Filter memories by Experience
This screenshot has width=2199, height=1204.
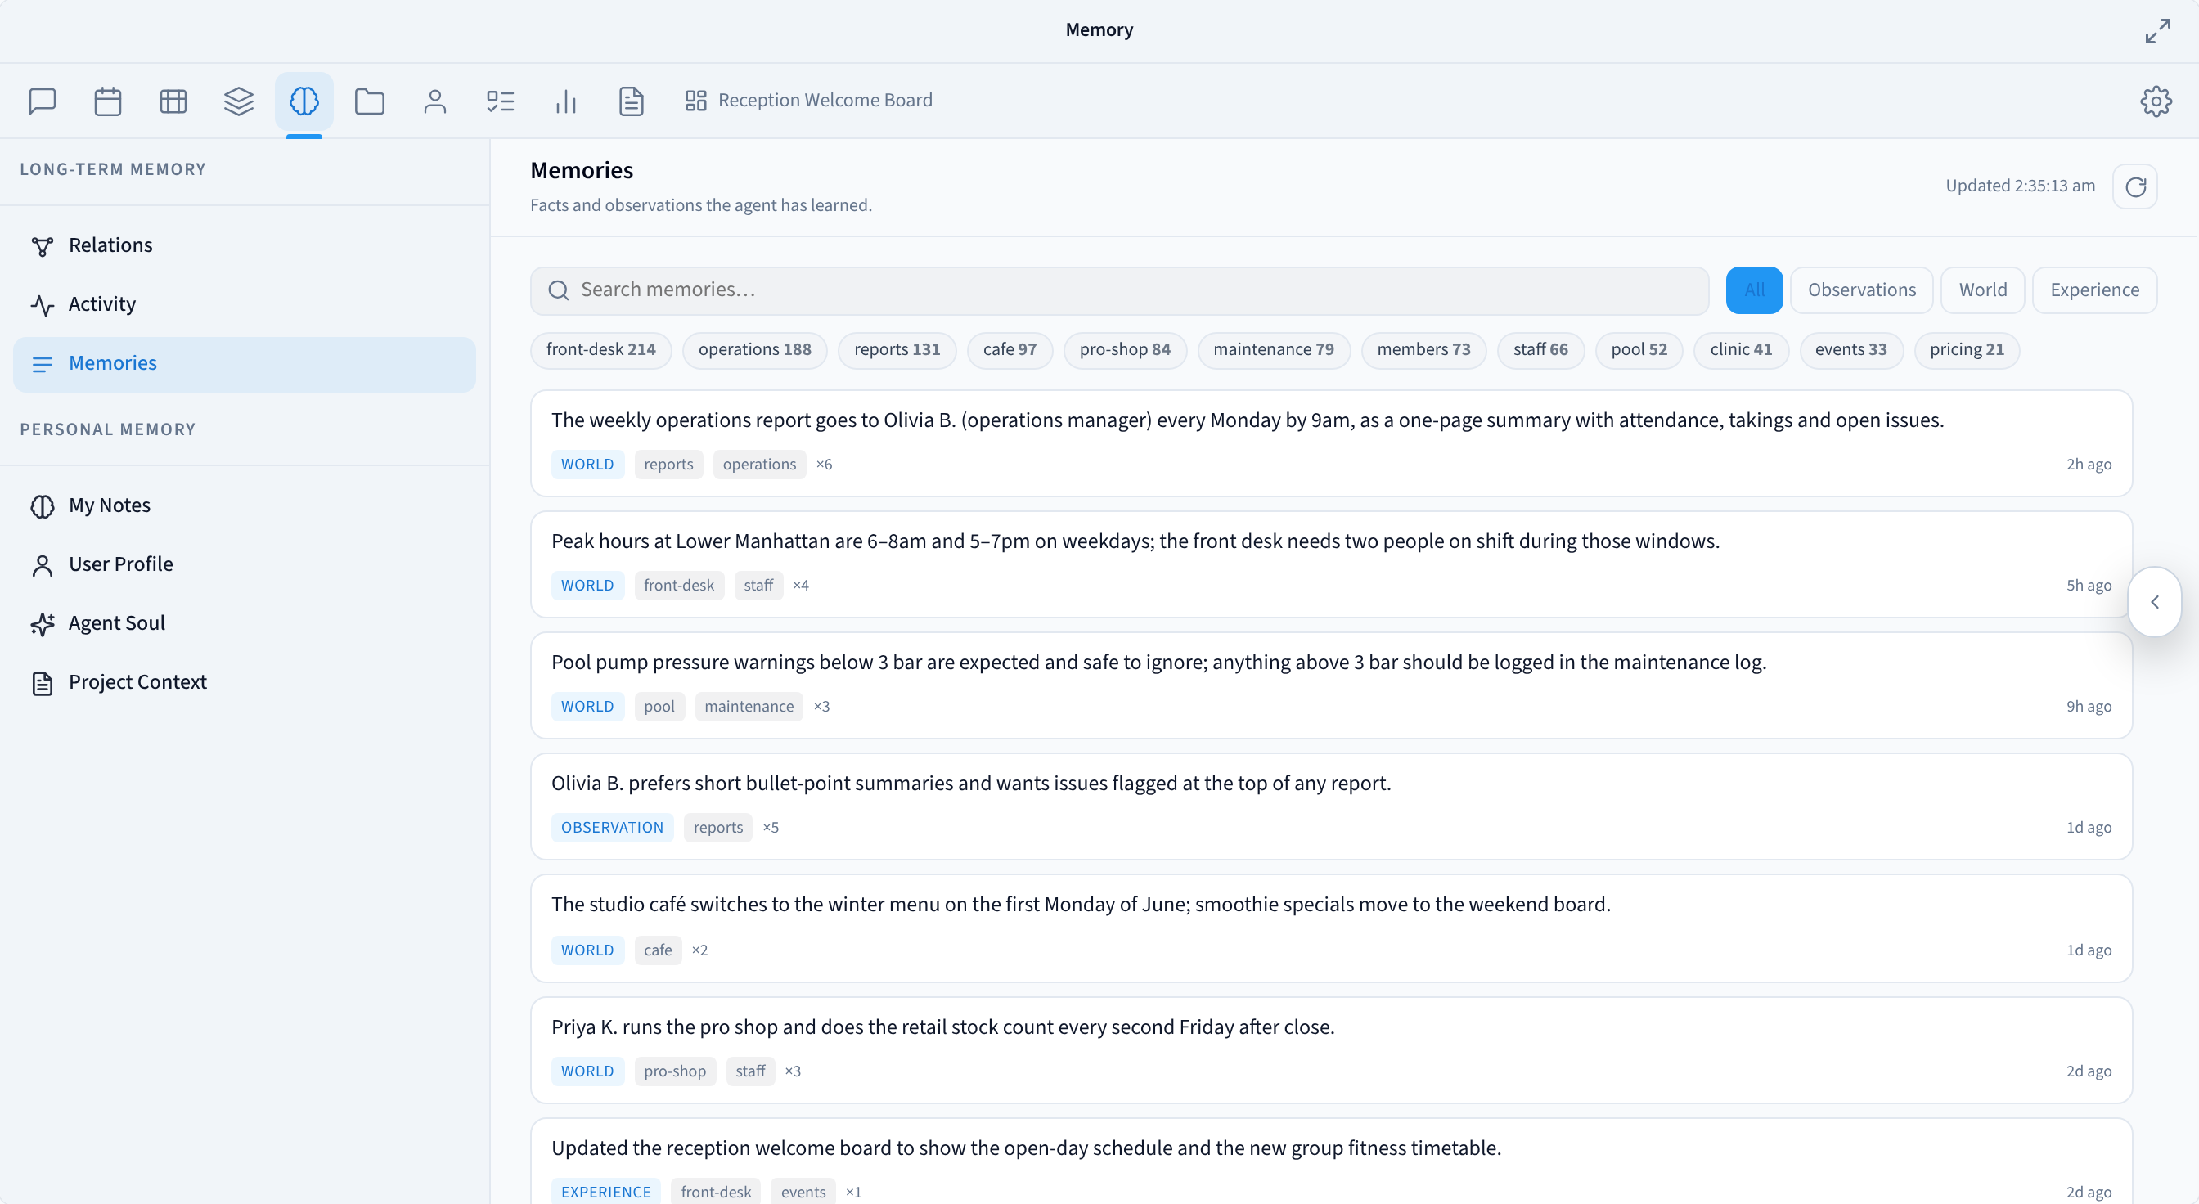pos(2095,290)
